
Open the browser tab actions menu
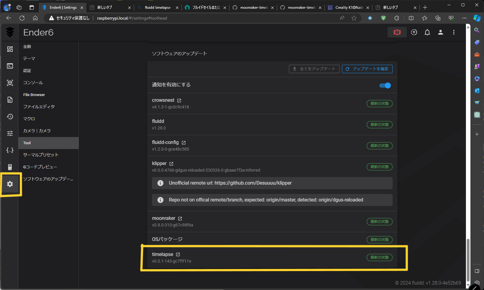point(32,8)
